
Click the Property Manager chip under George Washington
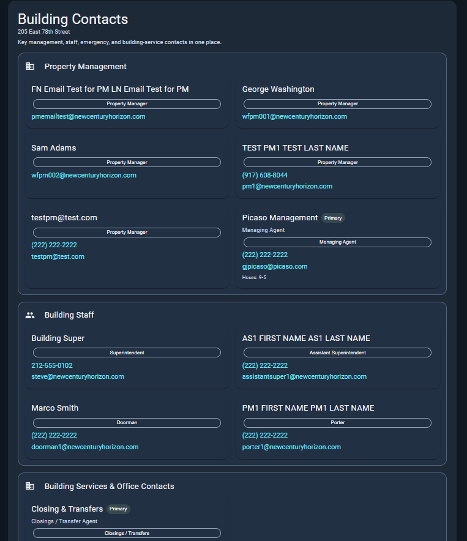[337, 104]
